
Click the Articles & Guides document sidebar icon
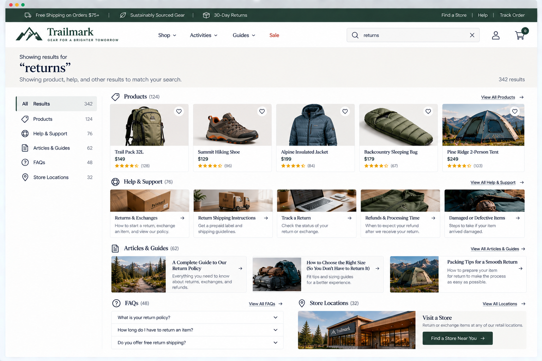coord(25,148)
